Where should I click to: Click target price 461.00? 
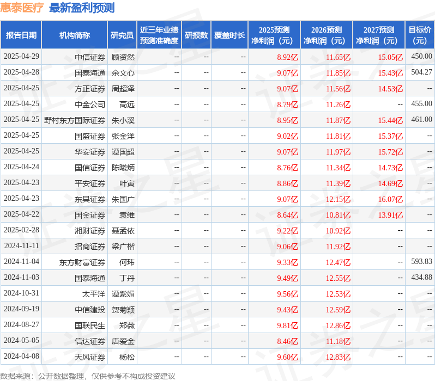pos(422,119)
